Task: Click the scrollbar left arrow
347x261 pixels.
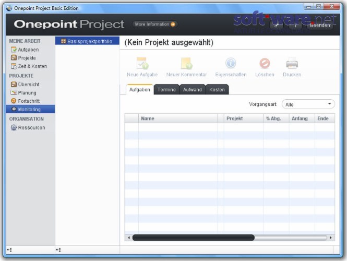Action: pyautogui.click(x=129, y=238)
